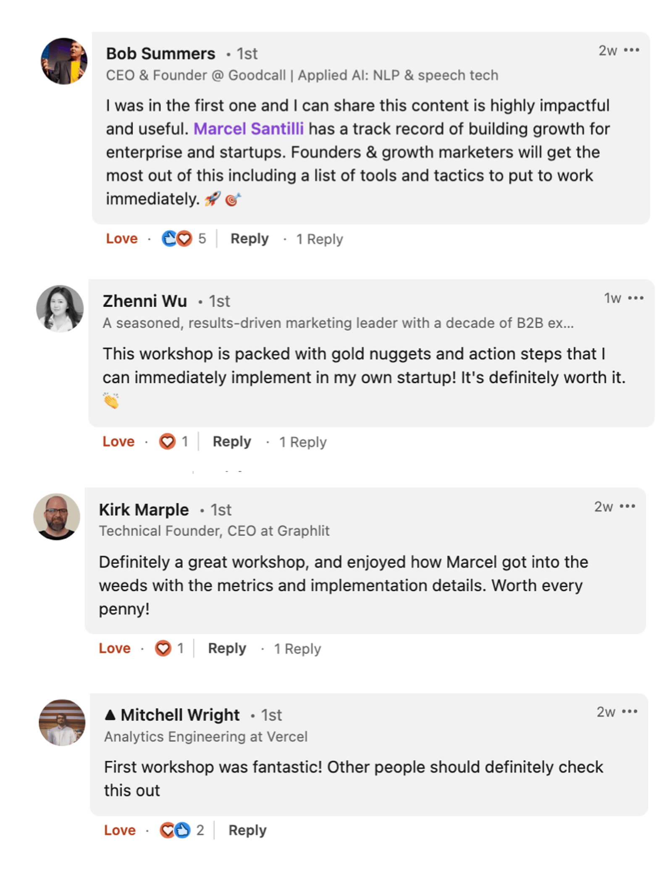Open Zhenni Wu's profile photo
This screenshot has height=885, width=672.
pos(60,309)
